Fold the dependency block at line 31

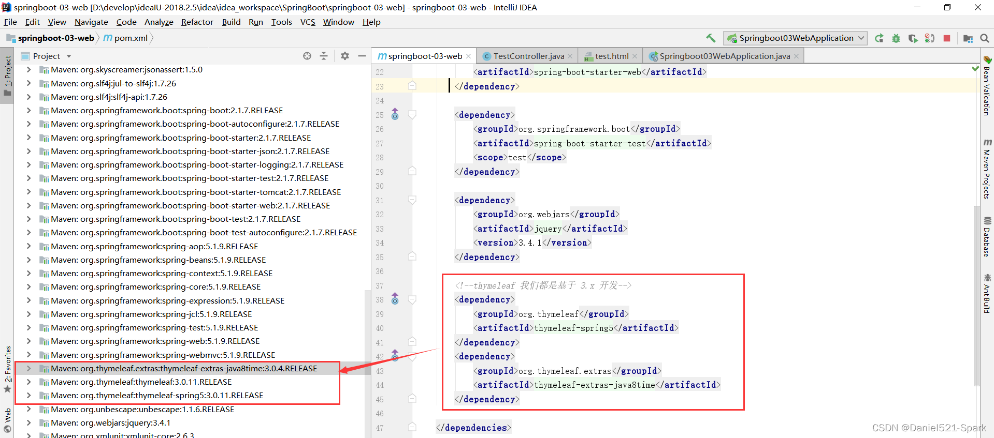[412, 200]
